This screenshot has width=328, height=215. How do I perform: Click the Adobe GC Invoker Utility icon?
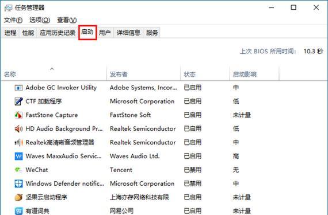tap(18, 88)
